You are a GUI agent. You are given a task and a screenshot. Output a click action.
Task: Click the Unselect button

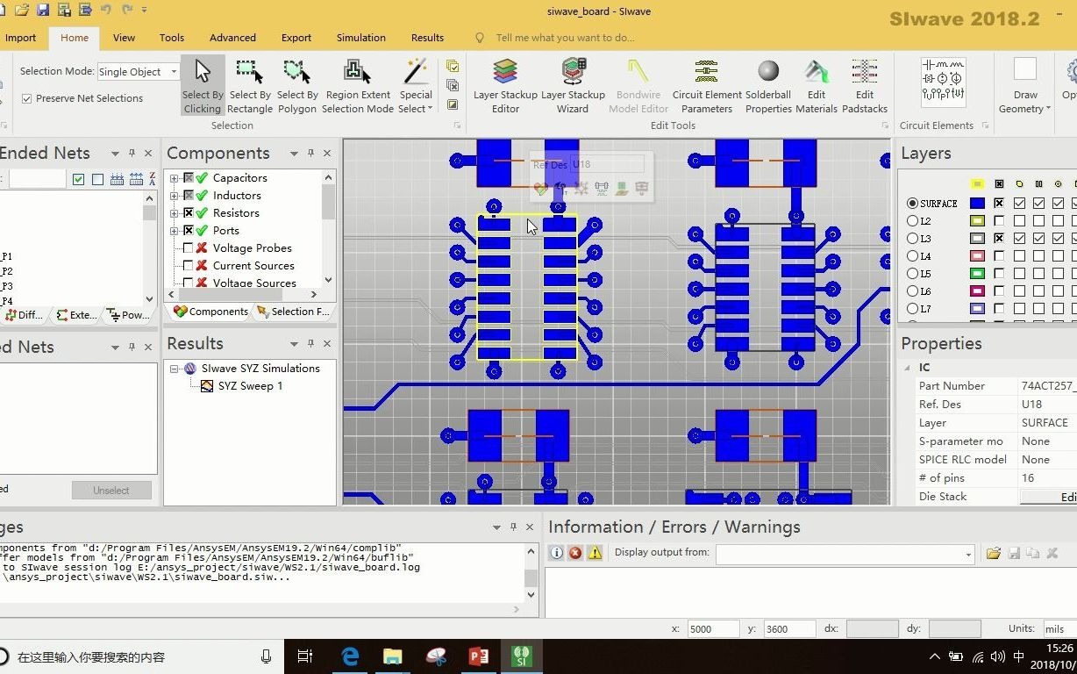point(111,491)
